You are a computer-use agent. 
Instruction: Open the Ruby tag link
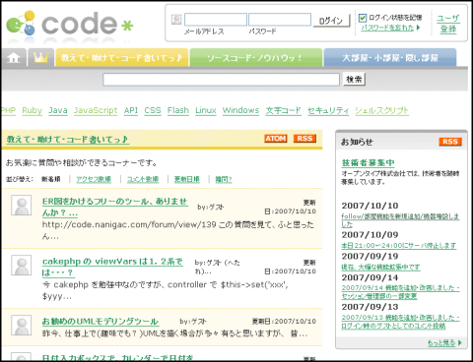(33, 110)
